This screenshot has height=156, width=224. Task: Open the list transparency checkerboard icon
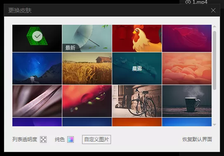(43, 139)
